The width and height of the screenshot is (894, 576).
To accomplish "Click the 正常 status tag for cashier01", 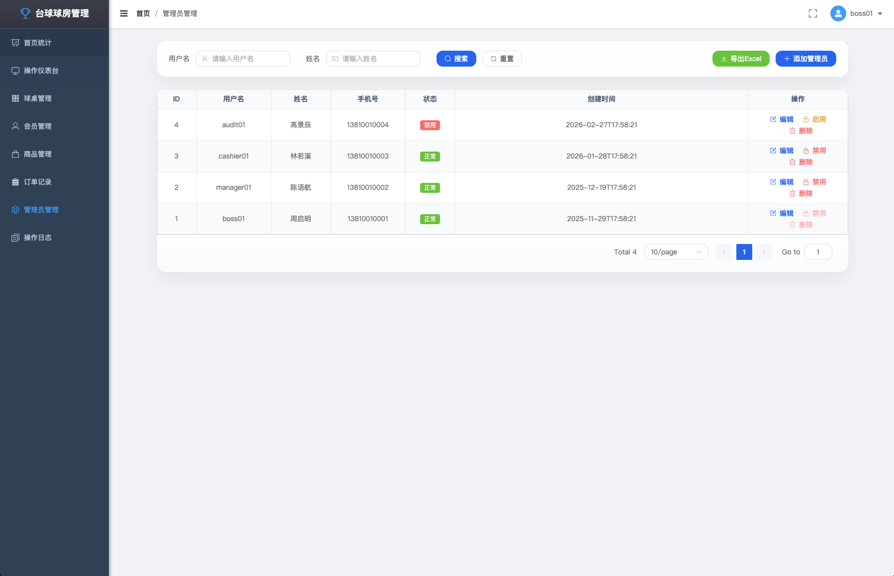I will pyautogui.click(x=430, y=157).
